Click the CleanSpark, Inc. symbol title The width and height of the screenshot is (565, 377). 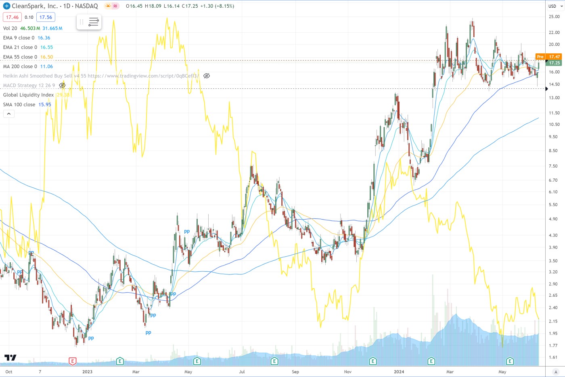(36, 6)
